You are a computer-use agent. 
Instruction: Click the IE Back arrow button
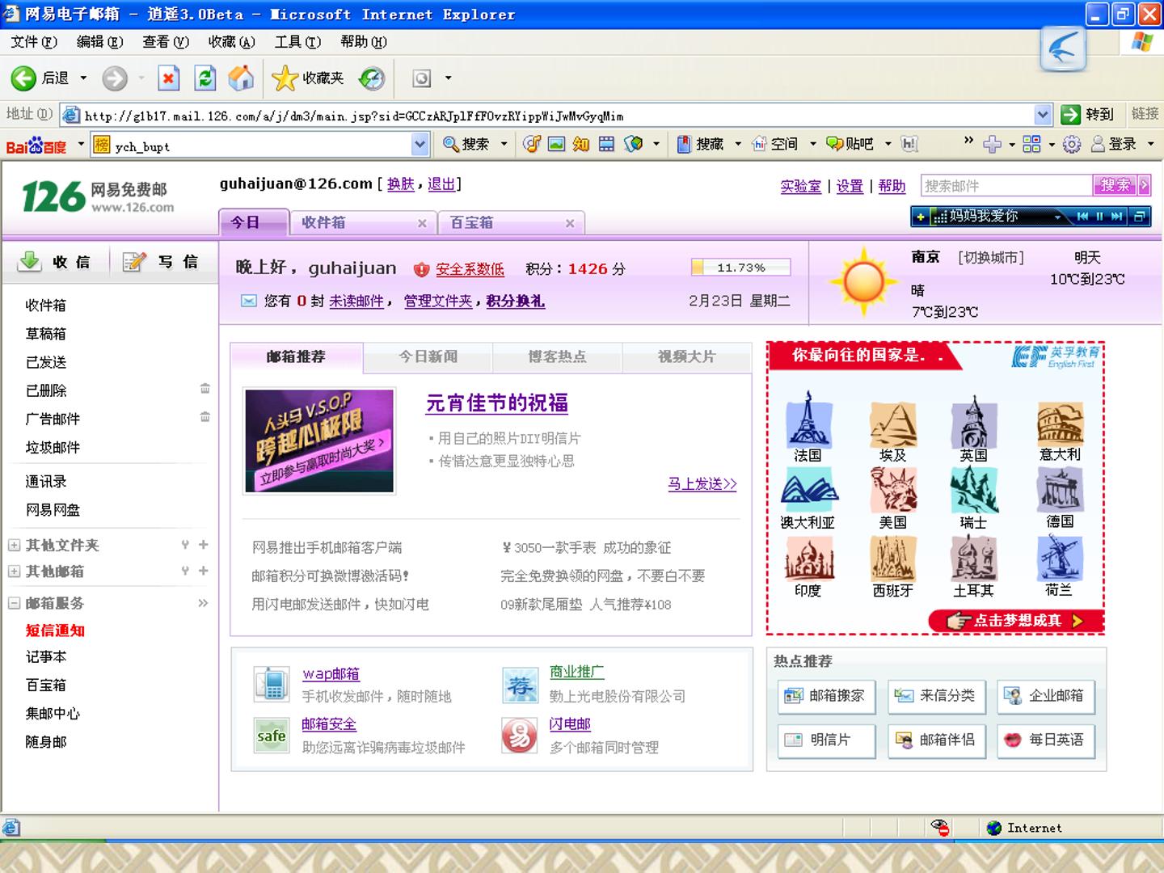pyautogui.click(x=23, y=78)
